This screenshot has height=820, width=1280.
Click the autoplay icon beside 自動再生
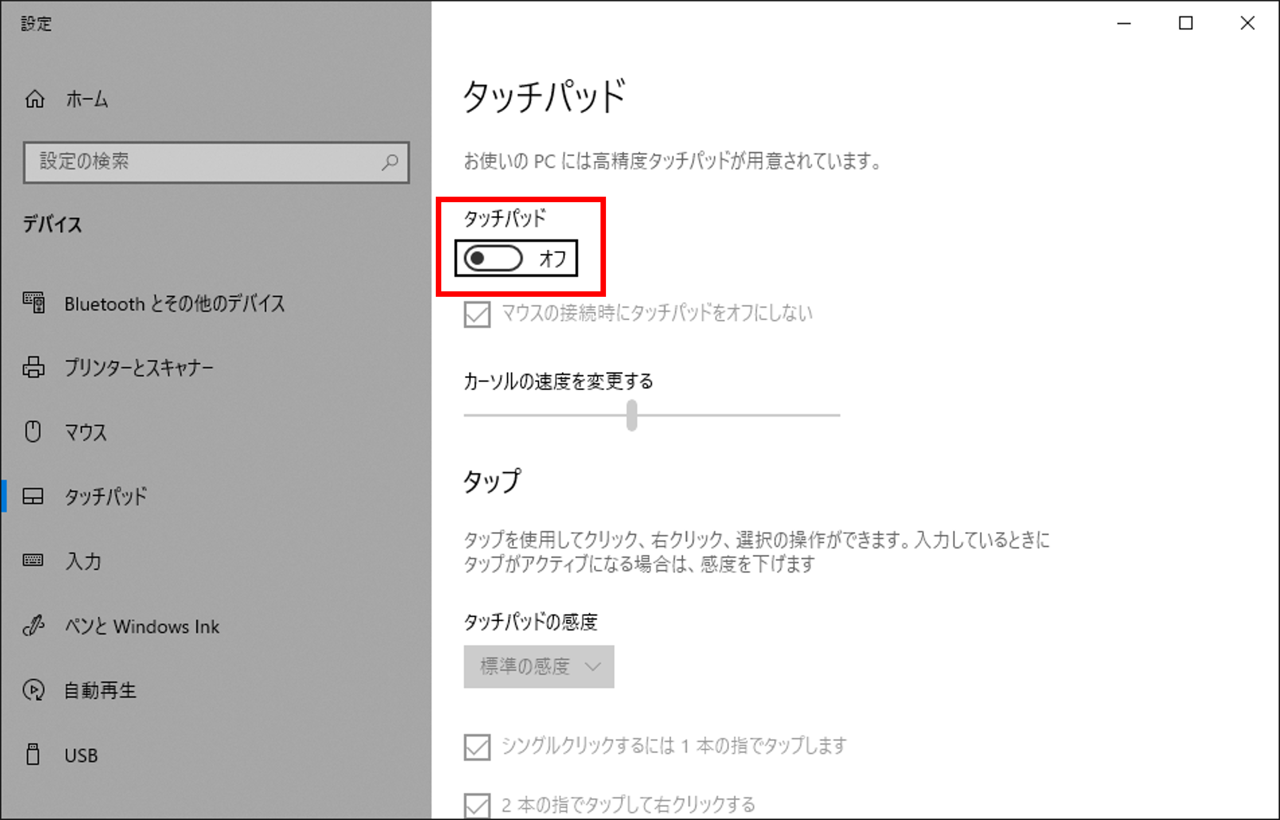pos(34,690)
